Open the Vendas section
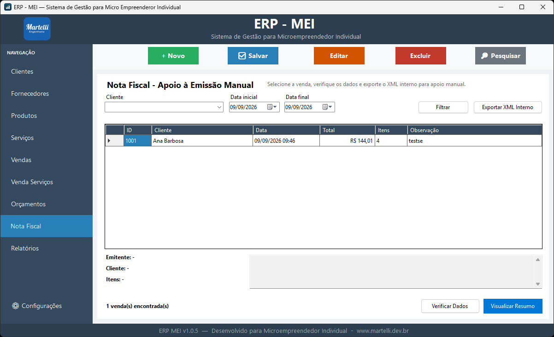 coord(46,160)
